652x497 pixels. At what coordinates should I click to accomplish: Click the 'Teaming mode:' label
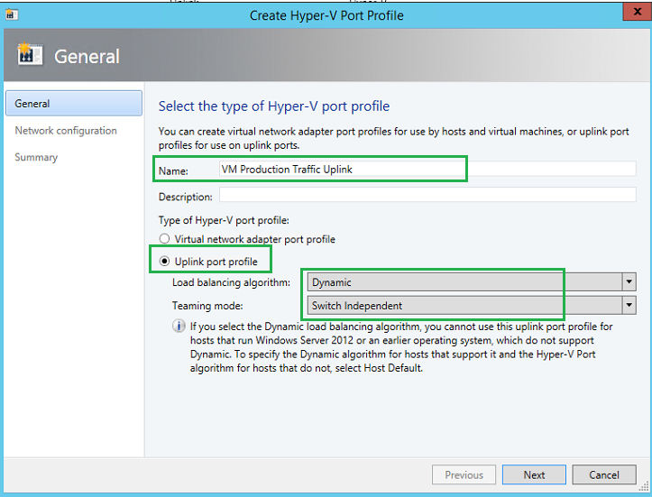point(207,306)
